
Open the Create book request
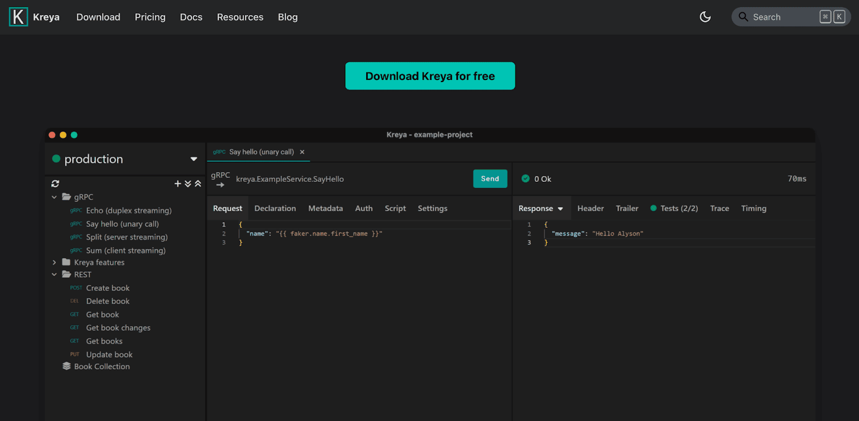click(x=108, y=288)
